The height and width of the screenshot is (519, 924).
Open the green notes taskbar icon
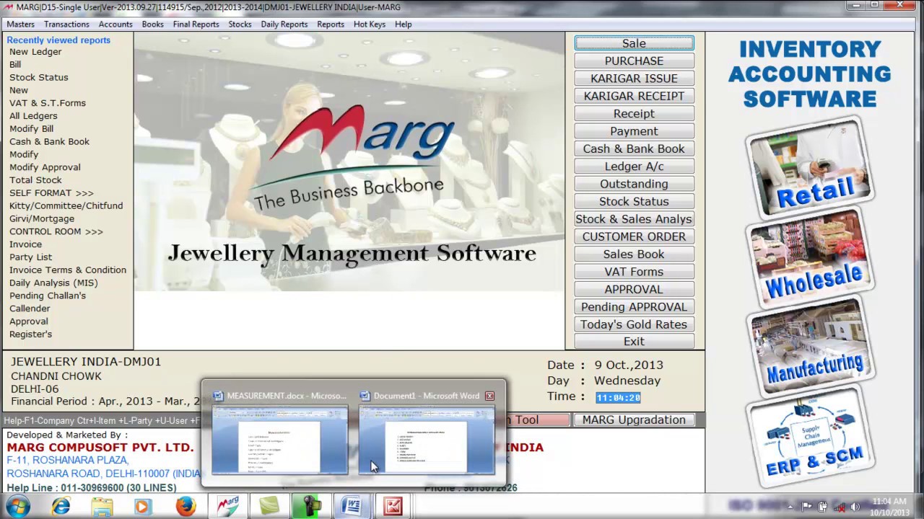[269, 507]
